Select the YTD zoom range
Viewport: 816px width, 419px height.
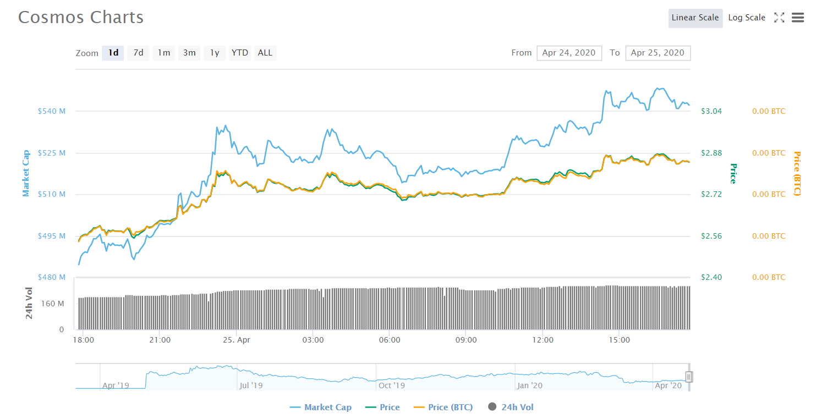pos(240,53)
